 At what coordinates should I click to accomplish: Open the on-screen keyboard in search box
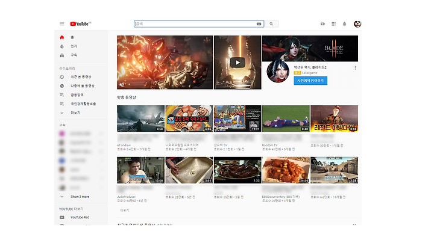tap(259, 24)
